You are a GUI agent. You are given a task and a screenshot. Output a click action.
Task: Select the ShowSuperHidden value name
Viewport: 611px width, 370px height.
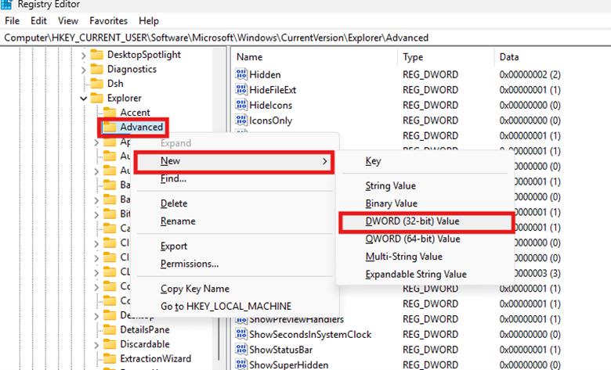click(289, 365)
